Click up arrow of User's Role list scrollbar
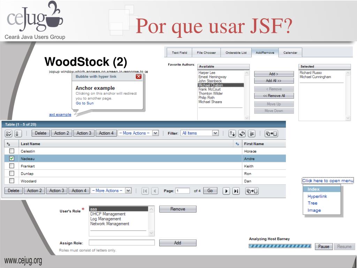 pyautogui.click(x=151, y=209)
